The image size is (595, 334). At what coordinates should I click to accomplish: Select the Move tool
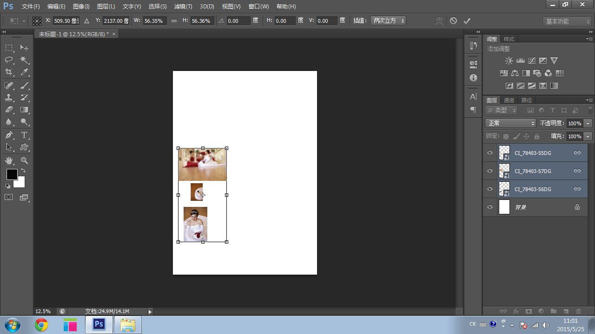[24, 48]
